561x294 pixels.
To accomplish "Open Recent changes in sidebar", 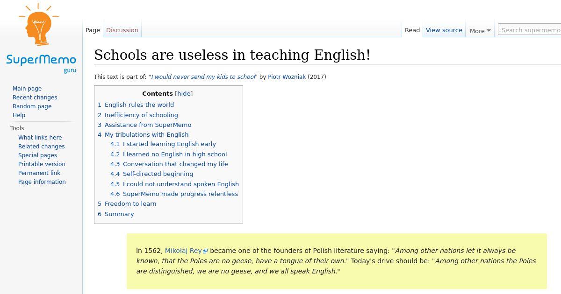I will pos(35,98).
